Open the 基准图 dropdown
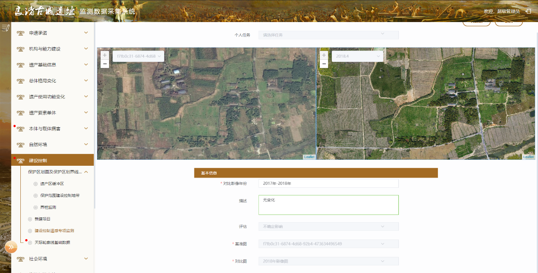Image resolution: width=538 pixels, height=273 pixels. (x=328, y=244)
